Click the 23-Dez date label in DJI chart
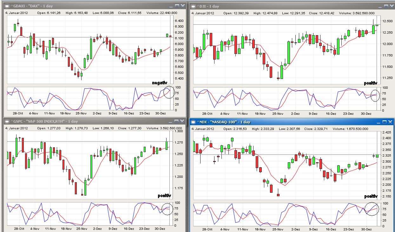This screenshot has height=232, width=395. [348, 113]
